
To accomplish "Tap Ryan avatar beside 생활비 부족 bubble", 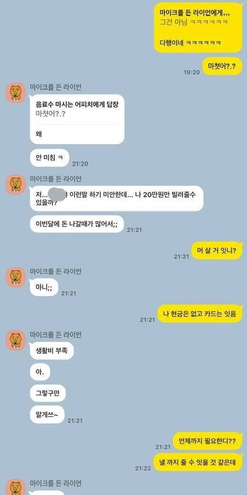I will [15, 340].
